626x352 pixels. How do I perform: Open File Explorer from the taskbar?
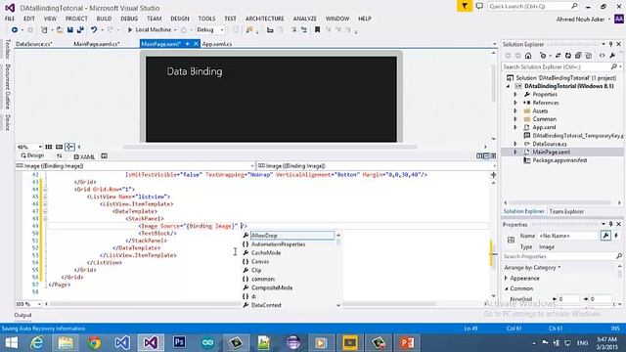click(x=66, y=342)
